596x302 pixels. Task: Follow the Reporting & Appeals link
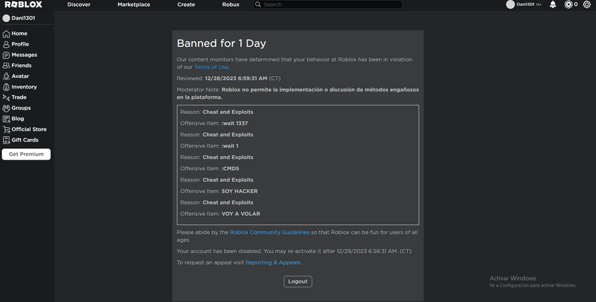tap(273, 263)
